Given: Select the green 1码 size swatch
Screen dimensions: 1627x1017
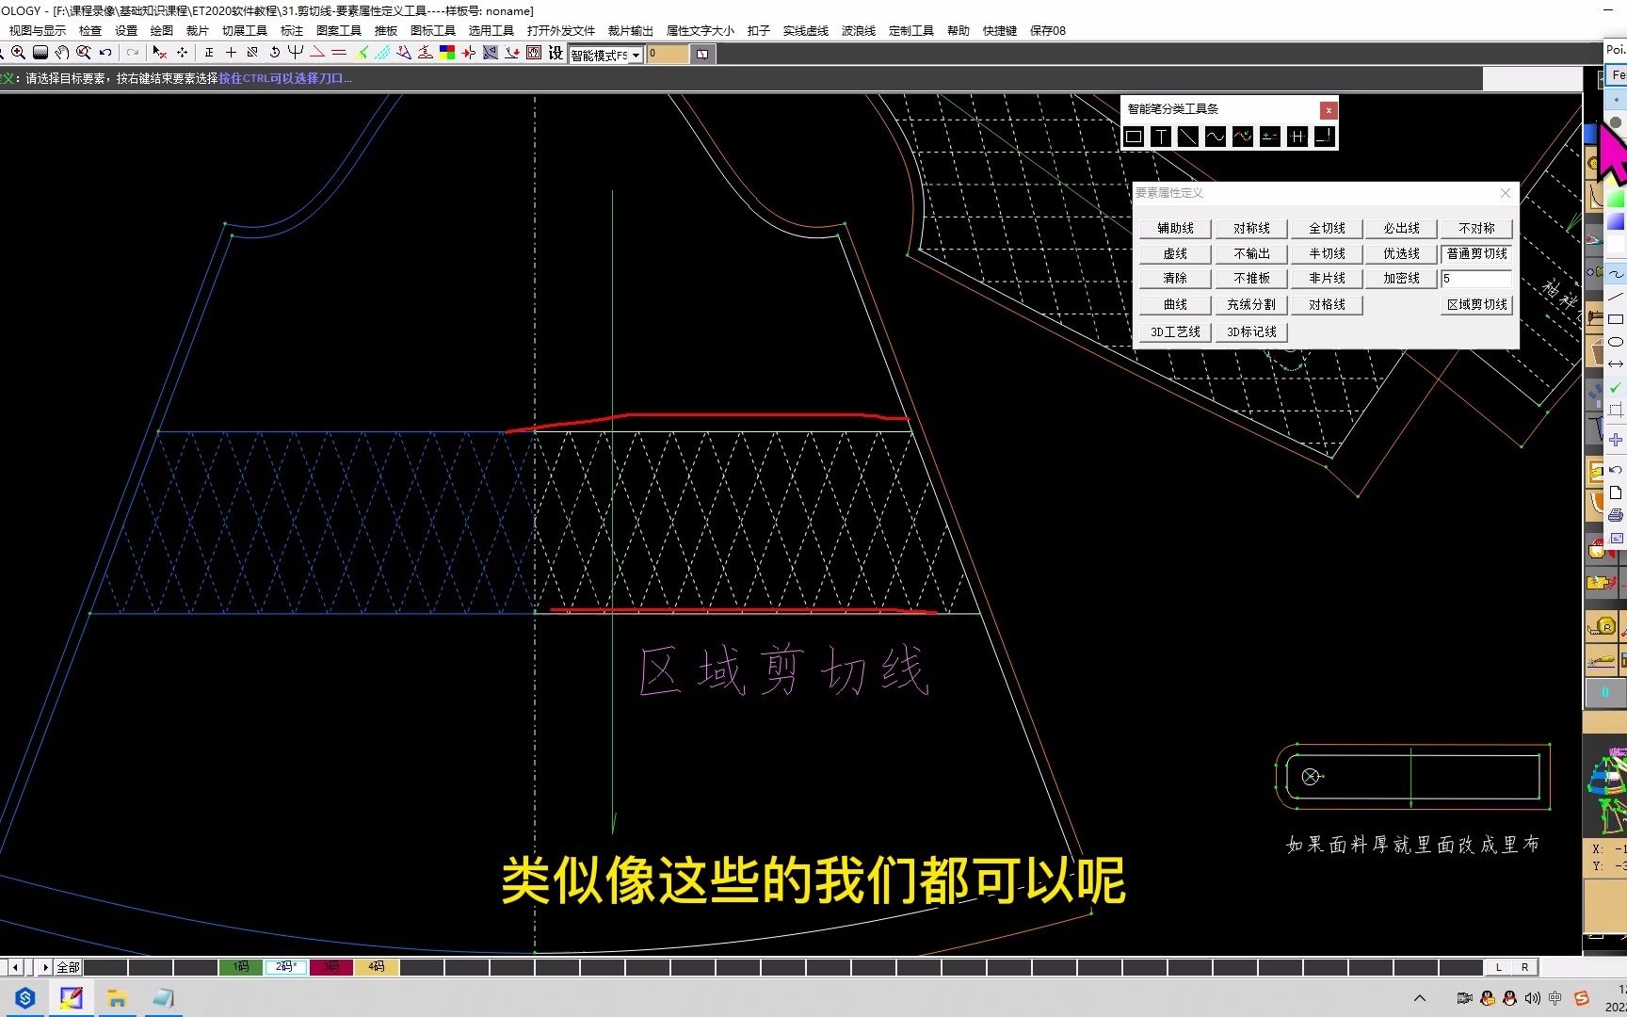Looking at the screenshot, I should tap(241, 967).
